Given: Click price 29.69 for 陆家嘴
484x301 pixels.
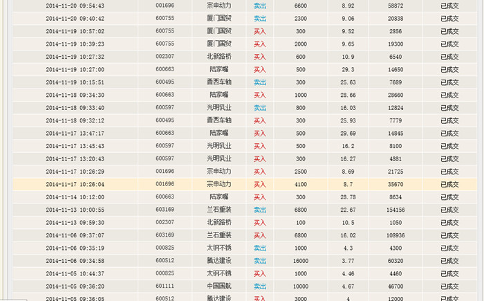Looking at the screenshot, I should 348,133.
